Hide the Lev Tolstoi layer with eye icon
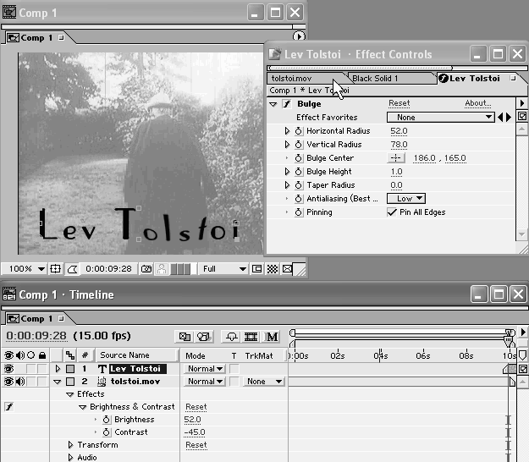Screen dimensions: 529x462 [8, 369]
